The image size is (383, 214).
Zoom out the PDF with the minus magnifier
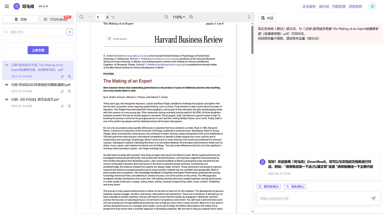166,17
